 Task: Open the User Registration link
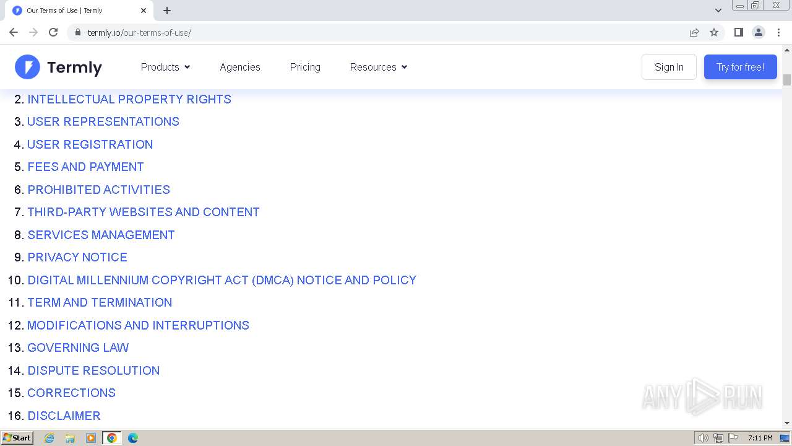tap(90, 144)
